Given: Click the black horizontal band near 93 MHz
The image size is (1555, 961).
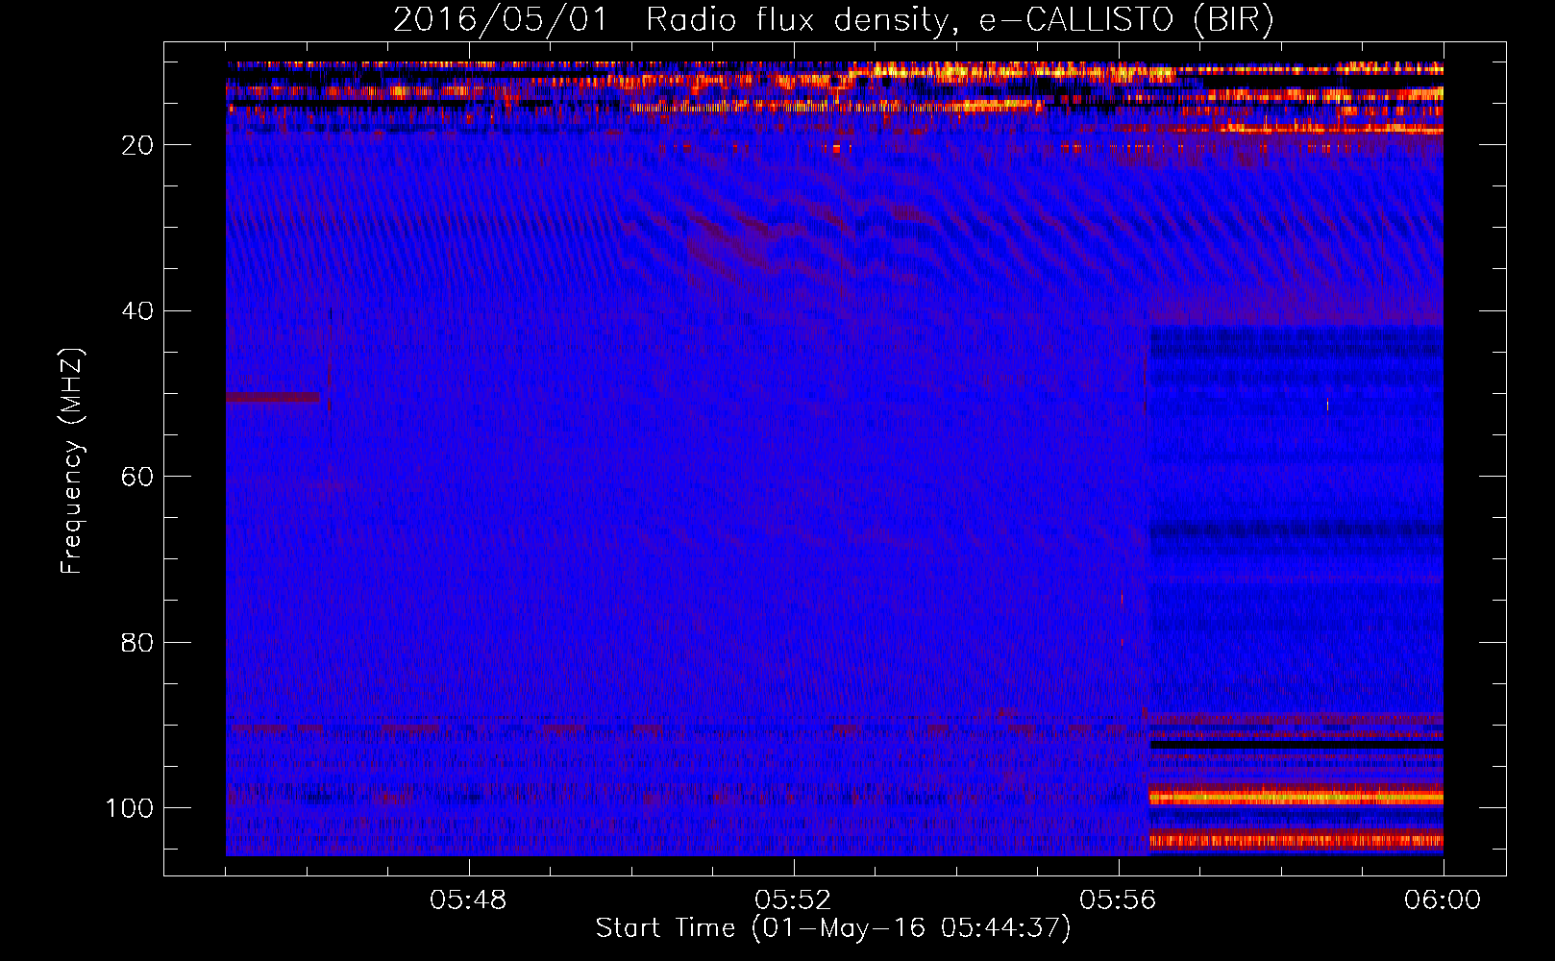Looking at the screenshot, I should 1296,745.
